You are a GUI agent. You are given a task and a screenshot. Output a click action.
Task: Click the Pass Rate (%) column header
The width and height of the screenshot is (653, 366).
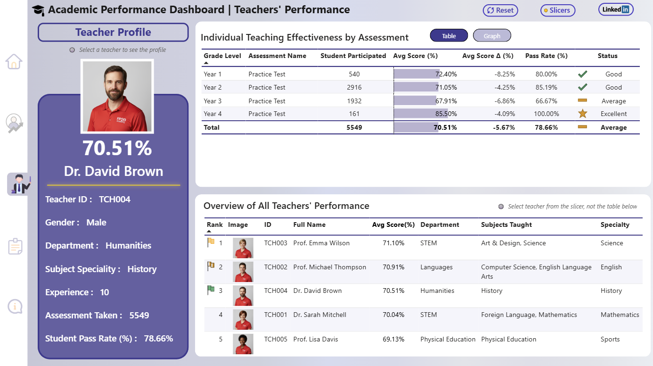pyautogui.click(x=547, y=56)
